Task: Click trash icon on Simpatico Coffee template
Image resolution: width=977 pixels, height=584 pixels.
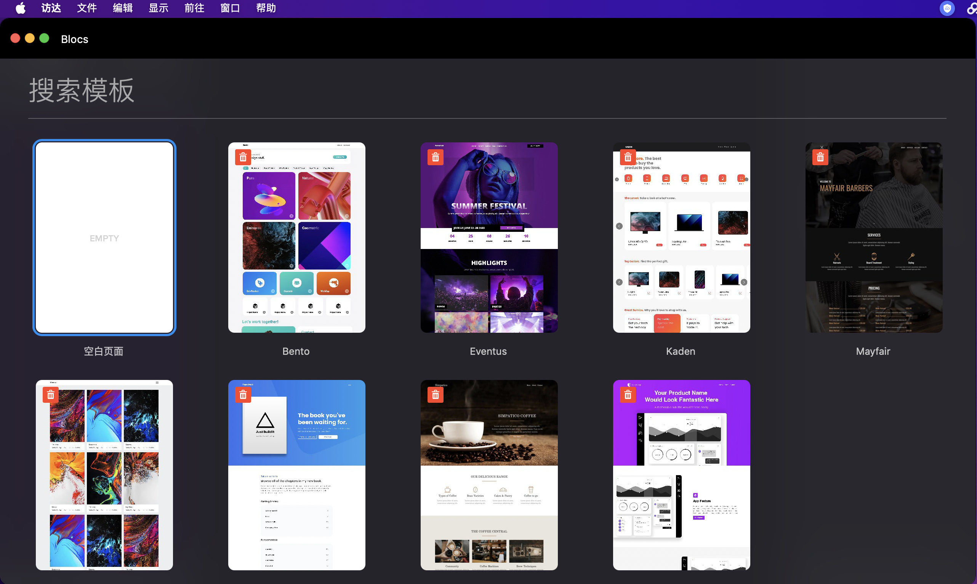Action: [x=435, y=395]
